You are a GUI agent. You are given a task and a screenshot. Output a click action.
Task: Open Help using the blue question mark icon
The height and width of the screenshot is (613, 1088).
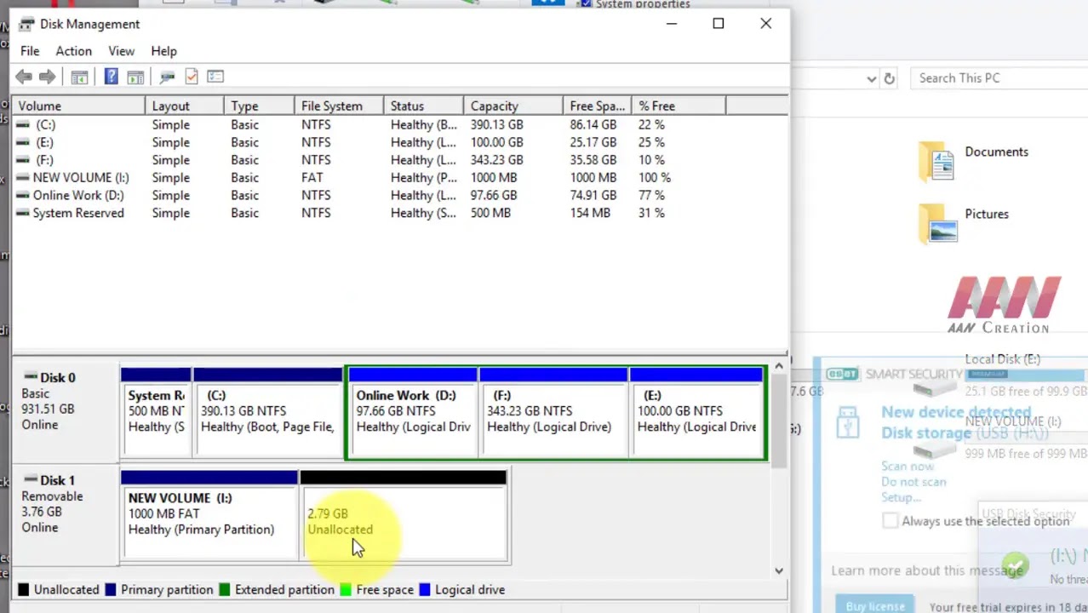pos(111,77)
